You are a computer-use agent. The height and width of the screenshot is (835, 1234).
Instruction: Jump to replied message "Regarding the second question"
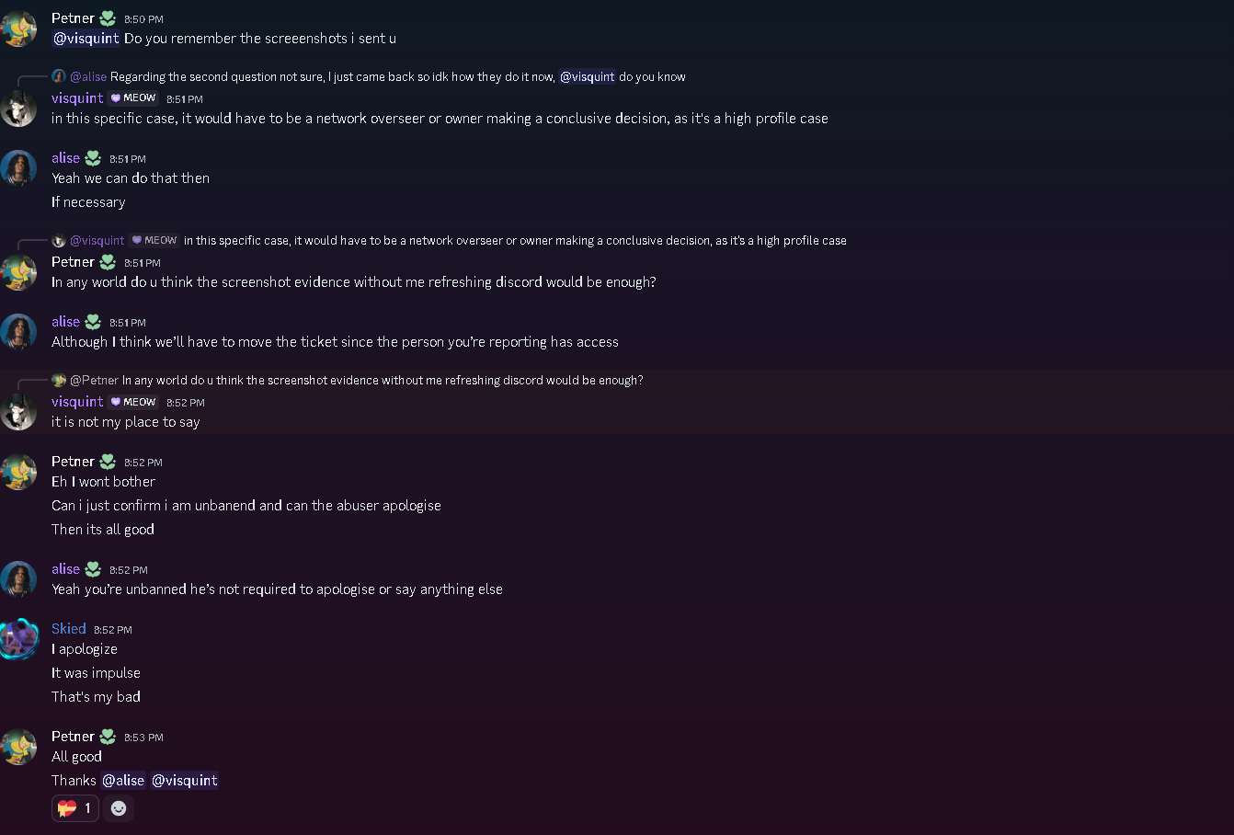click(x=331, y=77)
